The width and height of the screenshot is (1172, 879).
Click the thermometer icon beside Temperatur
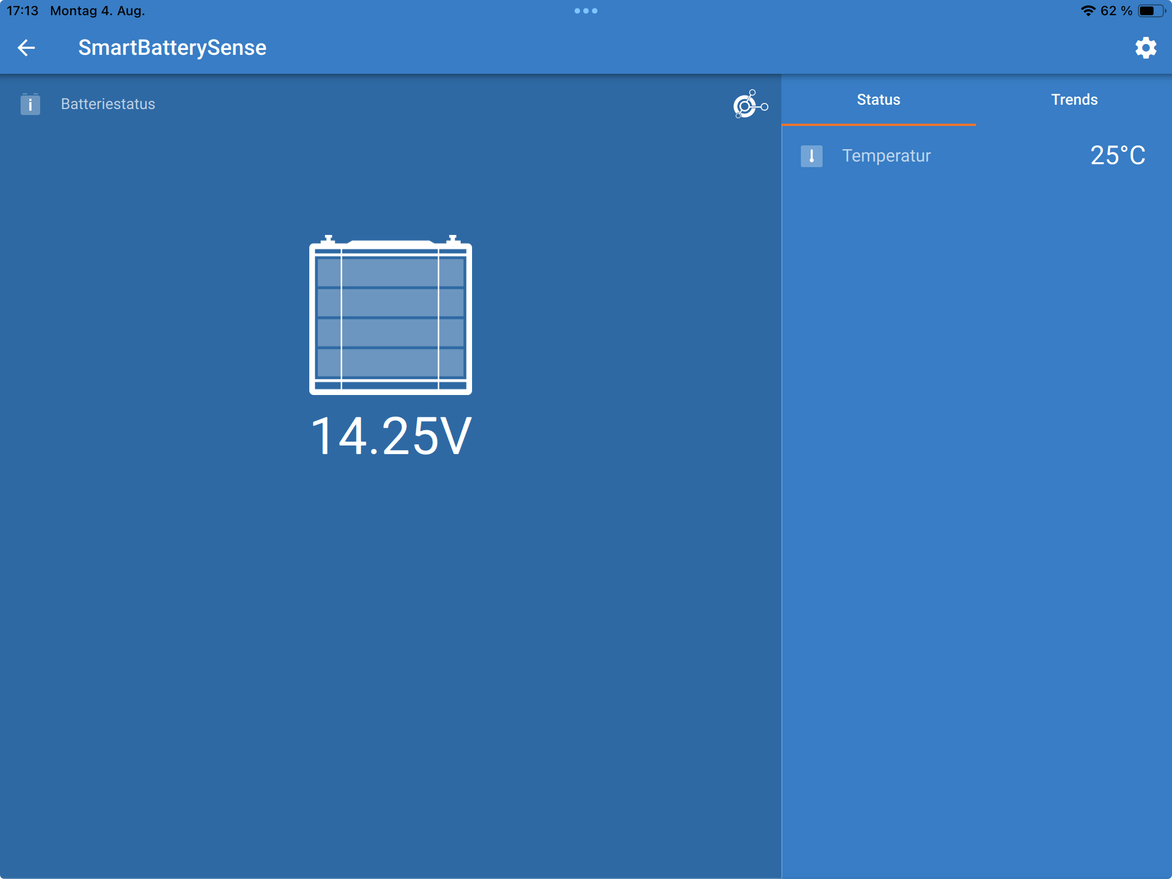[811, 156]
